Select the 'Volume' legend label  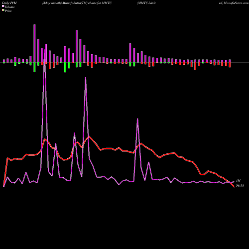point(9,7)
